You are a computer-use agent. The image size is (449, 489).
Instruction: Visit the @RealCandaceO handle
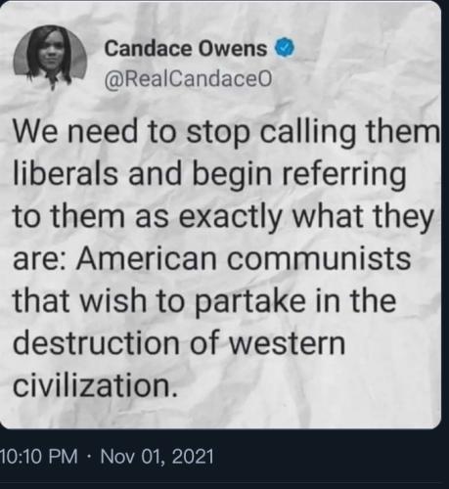pyautogui.click(x=188, y=79)
